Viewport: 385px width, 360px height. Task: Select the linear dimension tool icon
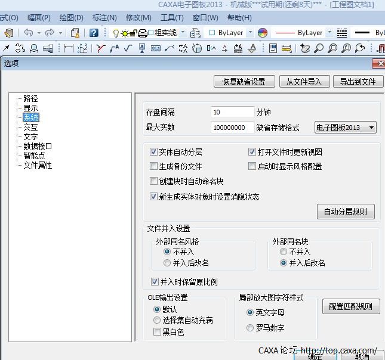(x=69, y=48)
